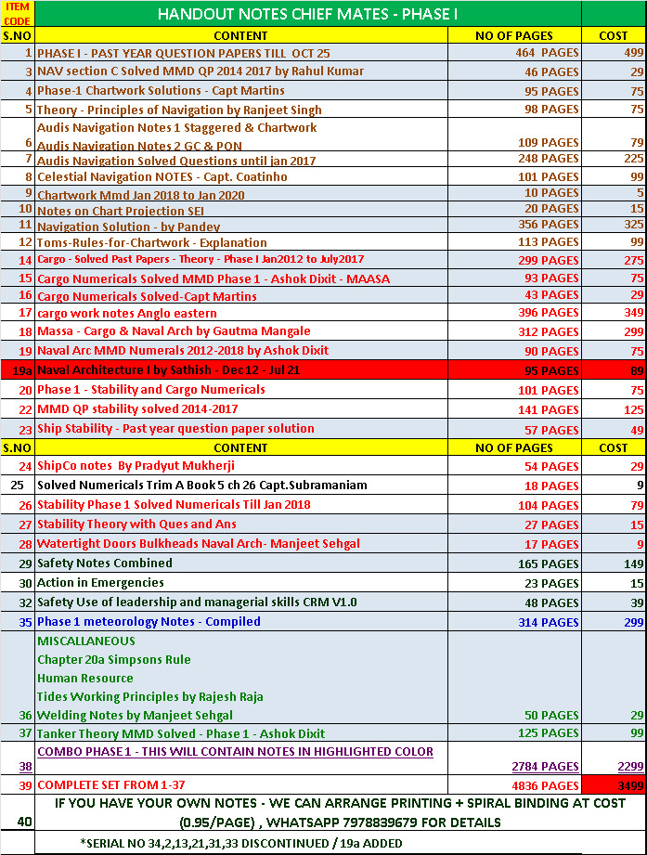
Task: Select the Navigation Solution - by Pandey entry
Action: [129, 227]
